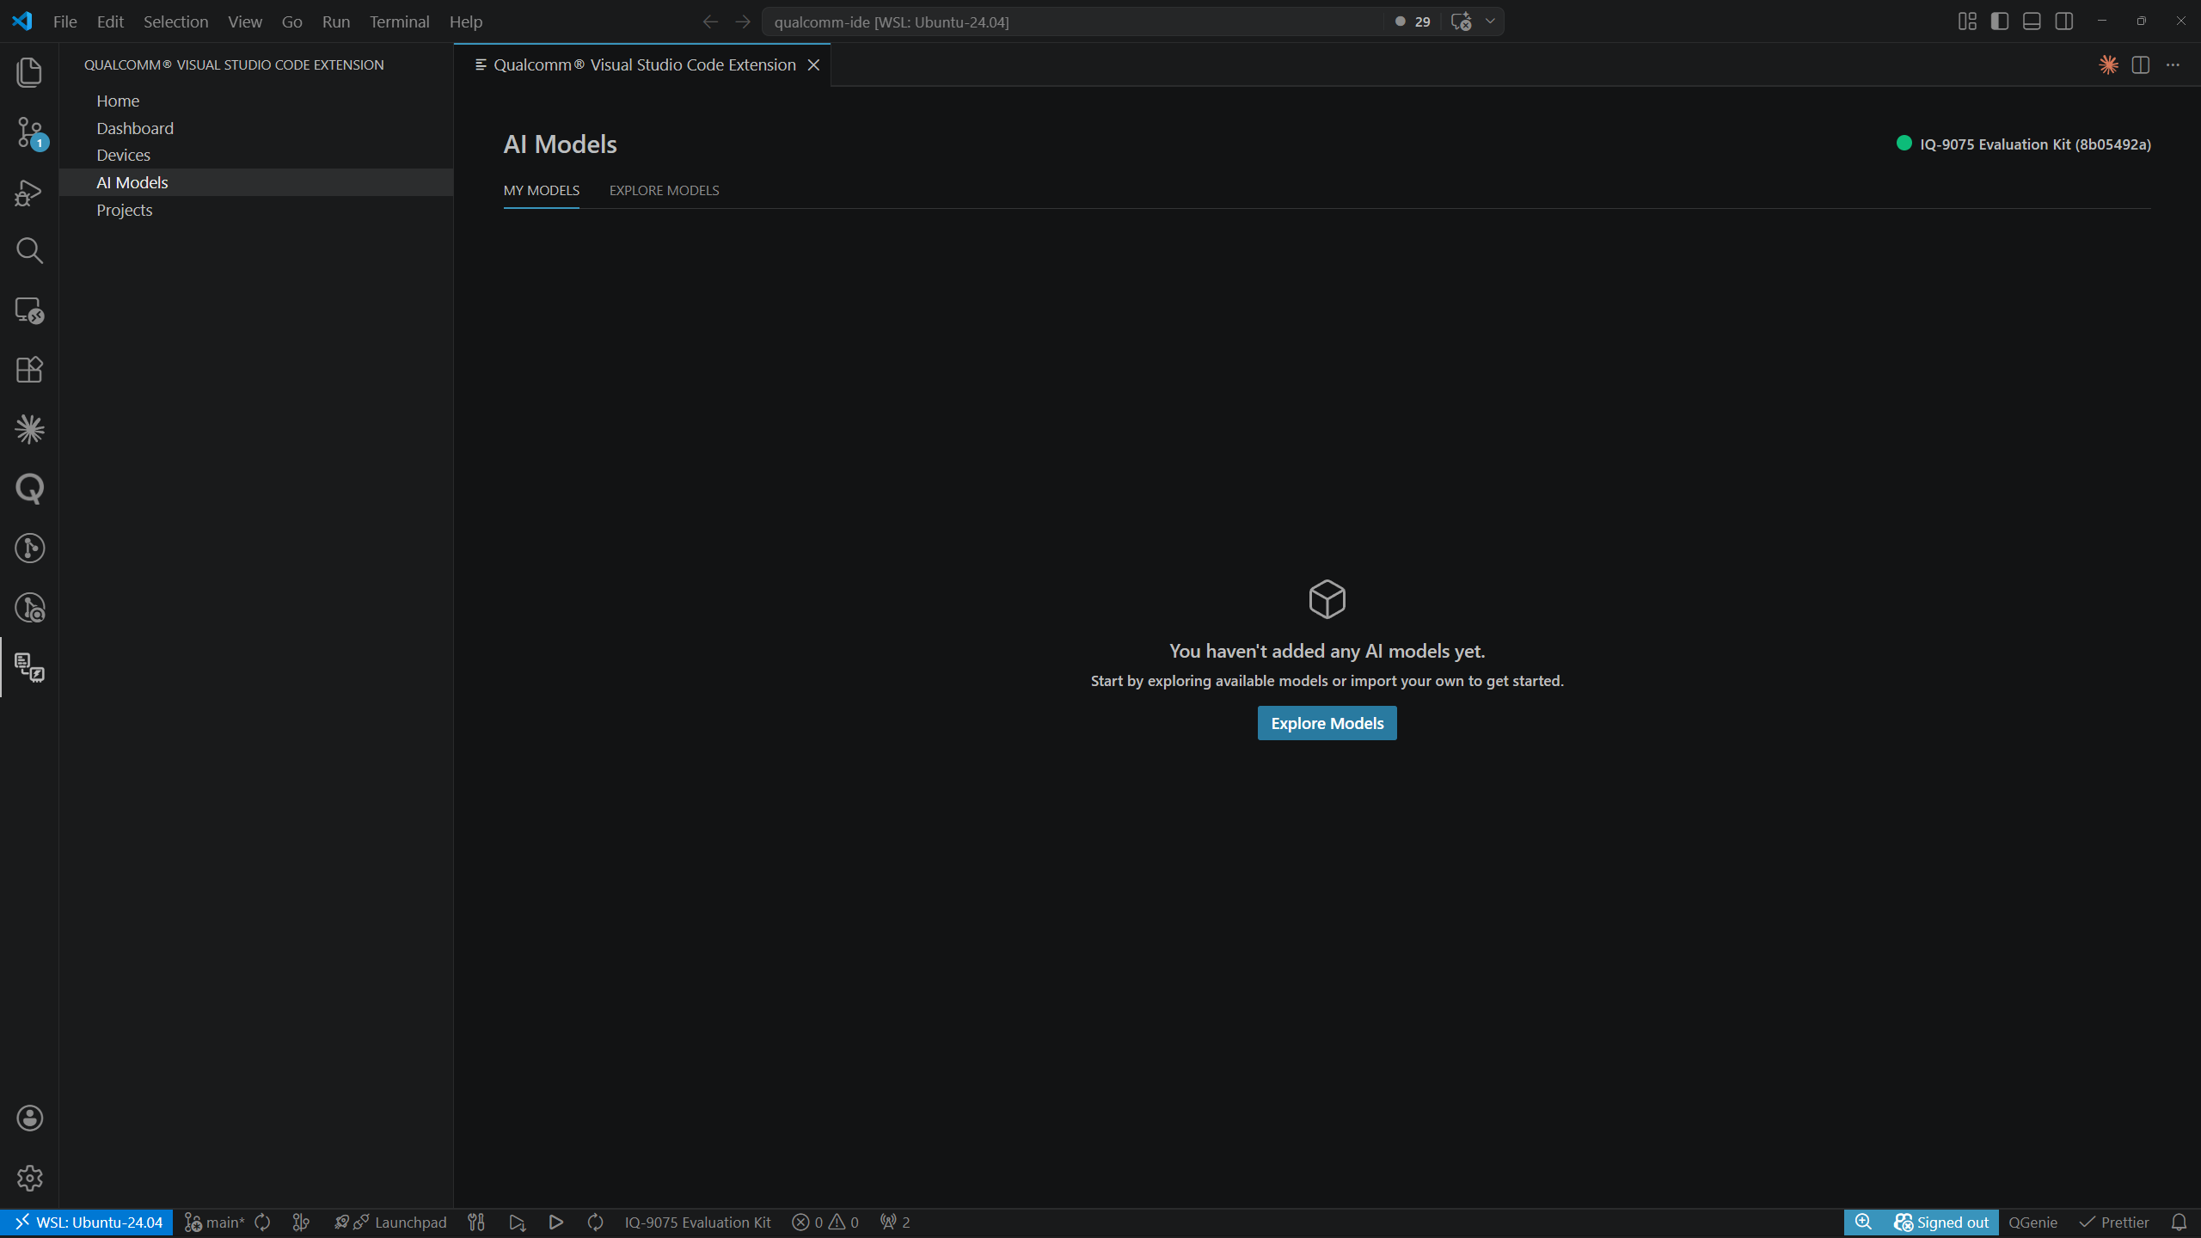Image resolution: width=2201 pixels, height=1238 pixels.
Task: Toggle the primary side bar
Action: pos(2000,21)
